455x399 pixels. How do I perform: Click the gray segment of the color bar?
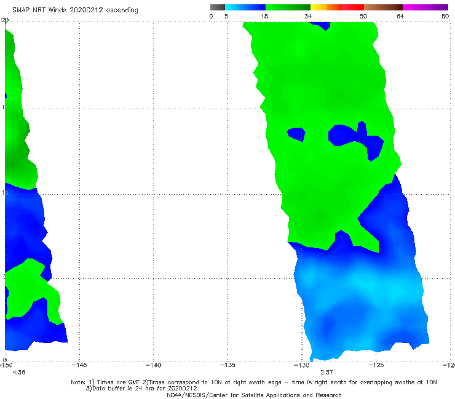(218, 7)
